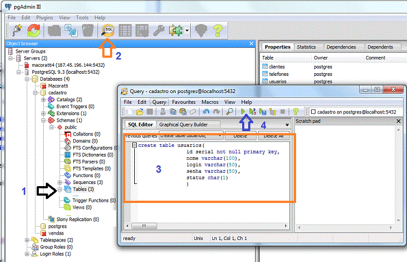Click the Guru Hints icon in main toolbar
407x262 pixels.
coord(201,30)
